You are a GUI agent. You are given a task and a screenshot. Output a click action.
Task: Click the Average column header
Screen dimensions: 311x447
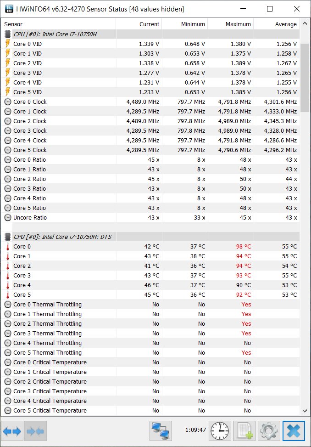coord(277,24)
